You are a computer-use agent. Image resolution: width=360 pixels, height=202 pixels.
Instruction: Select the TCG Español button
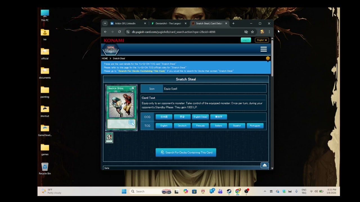click(x=237, y=126)
